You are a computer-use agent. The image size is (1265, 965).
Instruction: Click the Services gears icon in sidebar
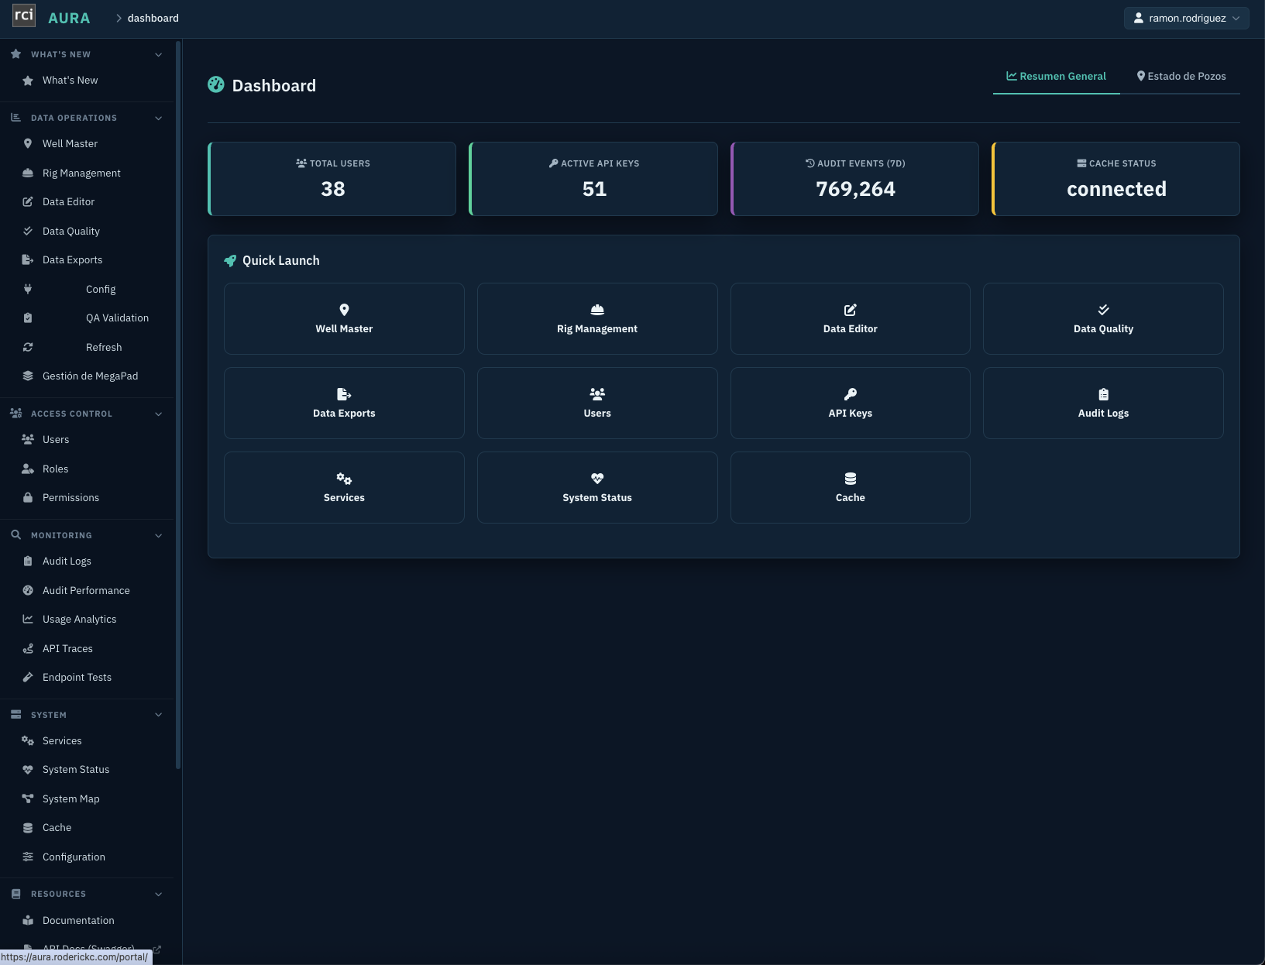click(28, 741)
